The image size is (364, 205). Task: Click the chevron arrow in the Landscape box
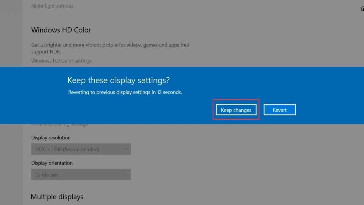coord(125,175)
